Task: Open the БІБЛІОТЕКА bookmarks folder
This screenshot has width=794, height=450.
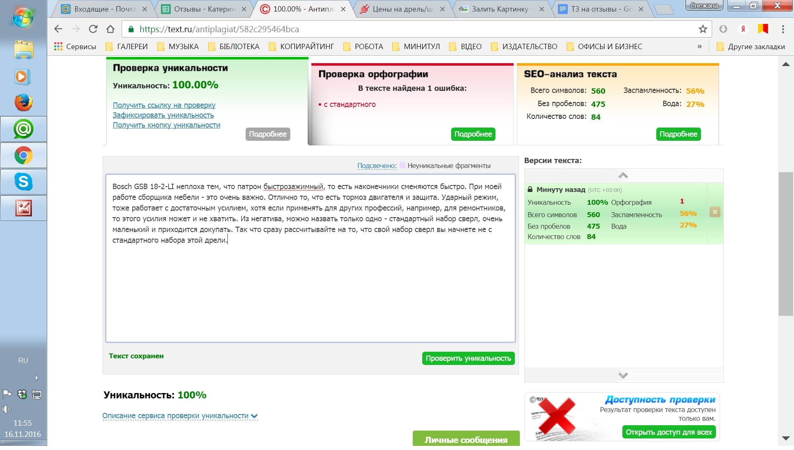Action: (x=234, y=47)
